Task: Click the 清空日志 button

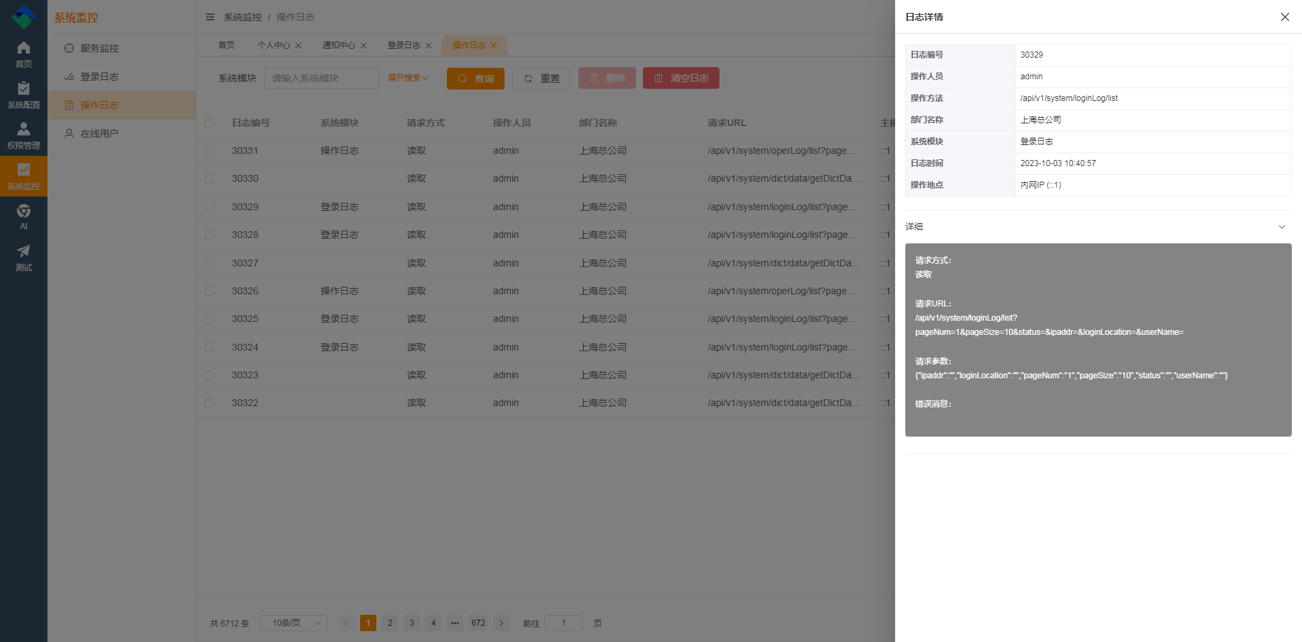Action: point(681,79)
